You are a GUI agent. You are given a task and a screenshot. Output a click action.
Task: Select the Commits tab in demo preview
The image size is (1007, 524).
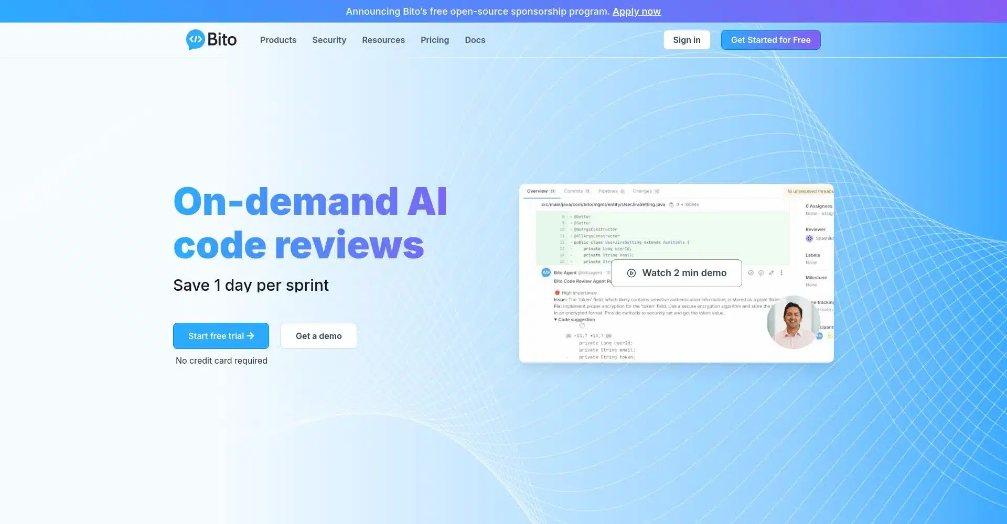pyautogui.click(x=577, y=191)
